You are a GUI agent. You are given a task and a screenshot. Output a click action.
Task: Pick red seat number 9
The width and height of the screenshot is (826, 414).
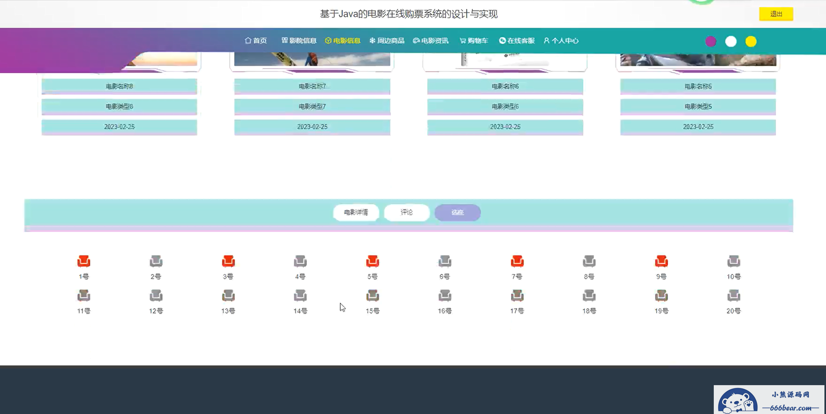[x=661, y=261]
